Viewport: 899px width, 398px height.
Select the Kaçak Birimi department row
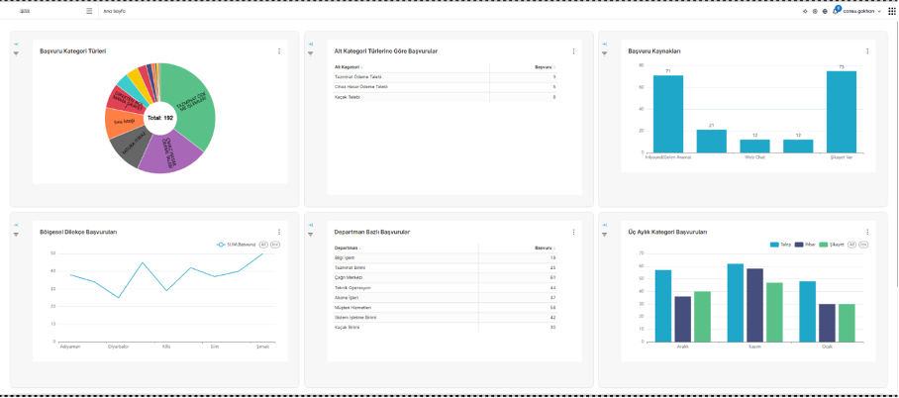pyautogui.click(x=445, y=327)
